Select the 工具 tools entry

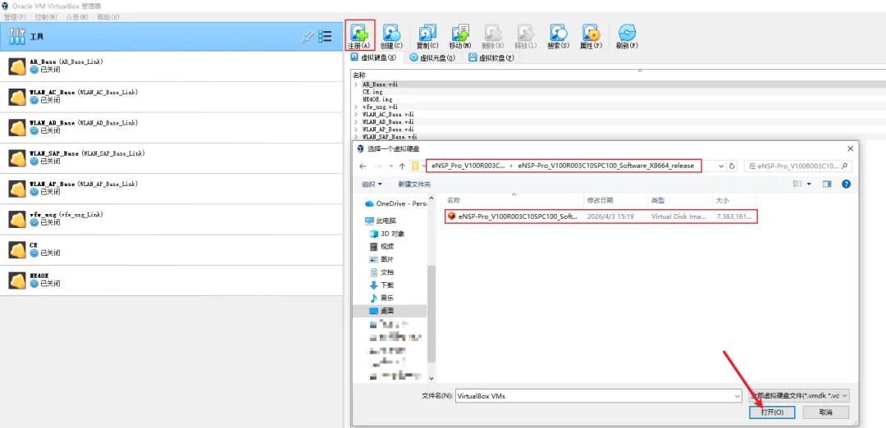point(171,37)
